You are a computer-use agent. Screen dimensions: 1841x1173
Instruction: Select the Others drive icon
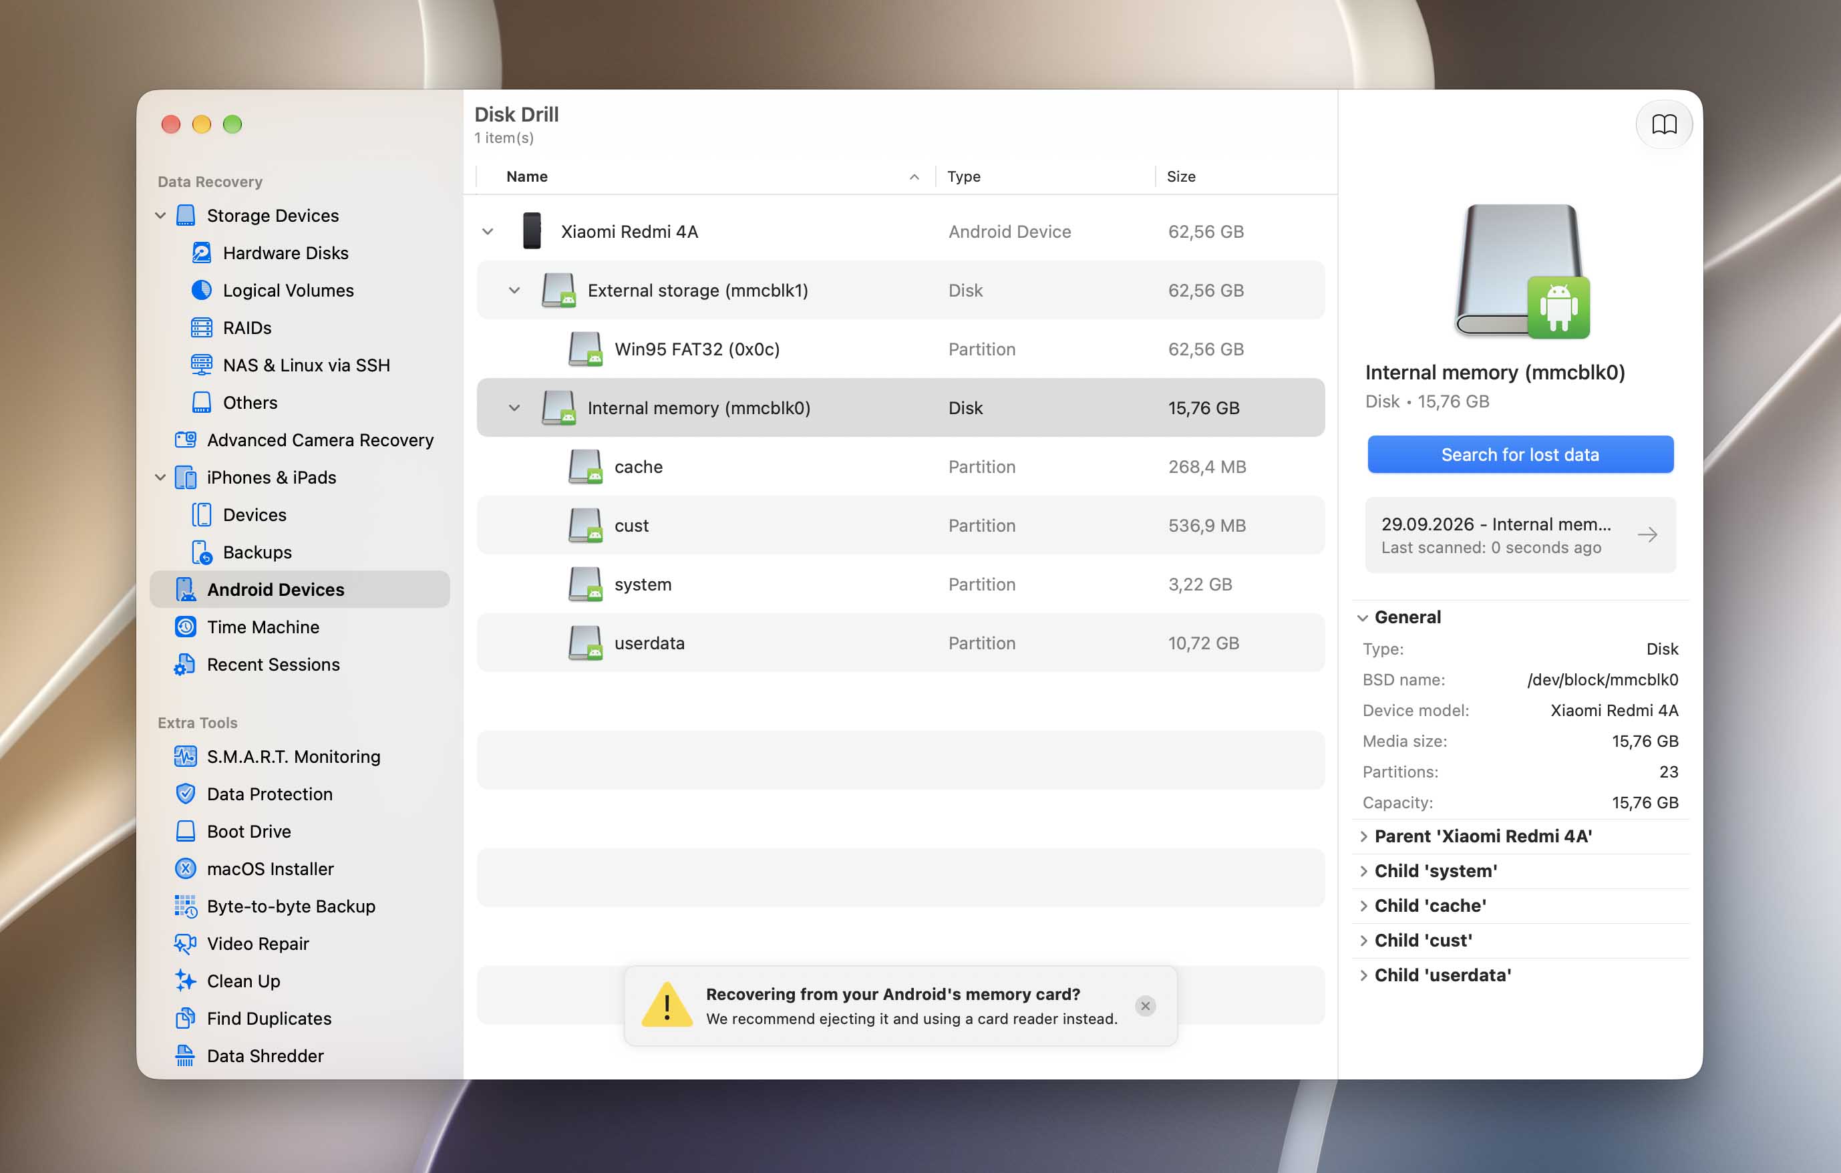tap(201, 403)
